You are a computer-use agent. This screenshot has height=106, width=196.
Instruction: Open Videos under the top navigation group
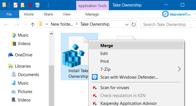click(21, 44)
